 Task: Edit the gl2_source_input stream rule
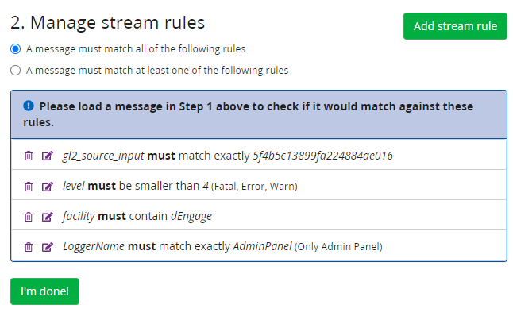[47, 156]
